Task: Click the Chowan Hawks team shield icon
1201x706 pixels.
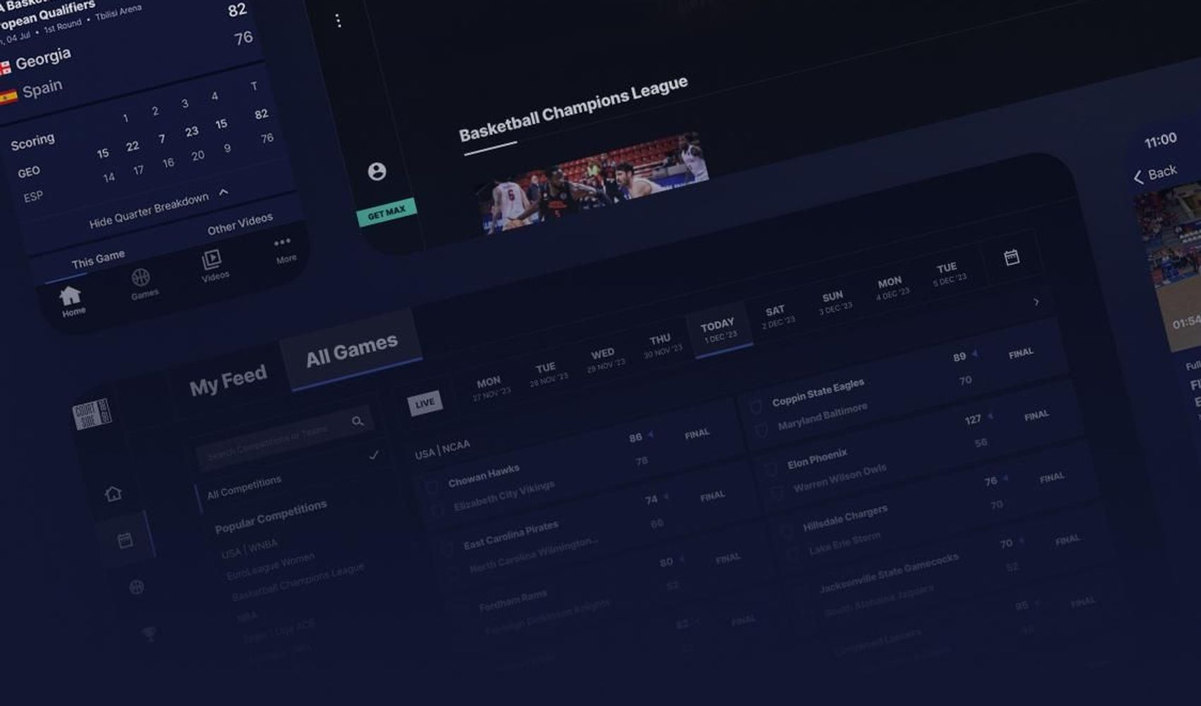Action: (x=431, y=487)
